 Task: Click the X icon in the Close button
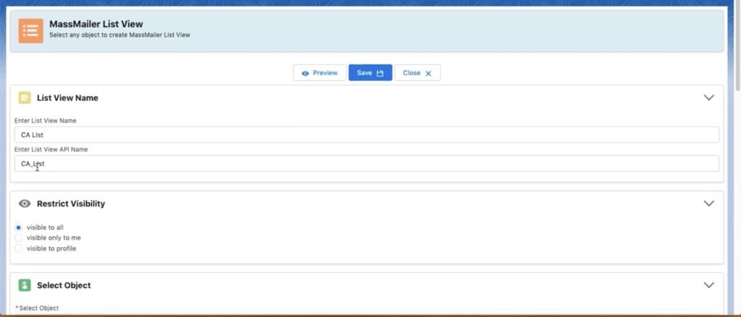click(x=428, y=73)
